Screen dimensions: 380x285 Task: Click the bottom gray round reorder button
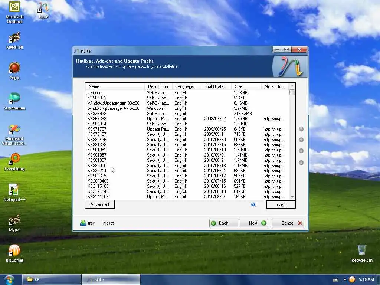301,163
